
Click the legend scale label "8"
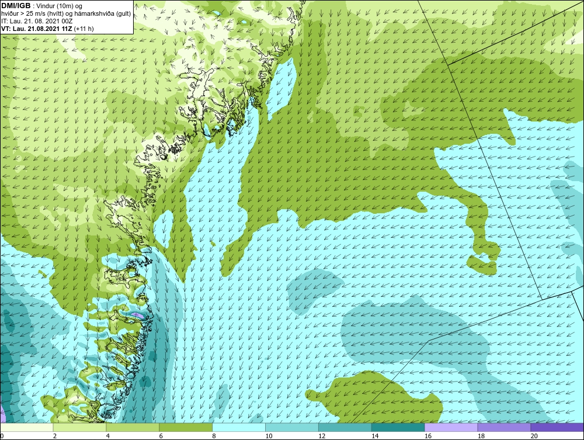click(214, 436)
